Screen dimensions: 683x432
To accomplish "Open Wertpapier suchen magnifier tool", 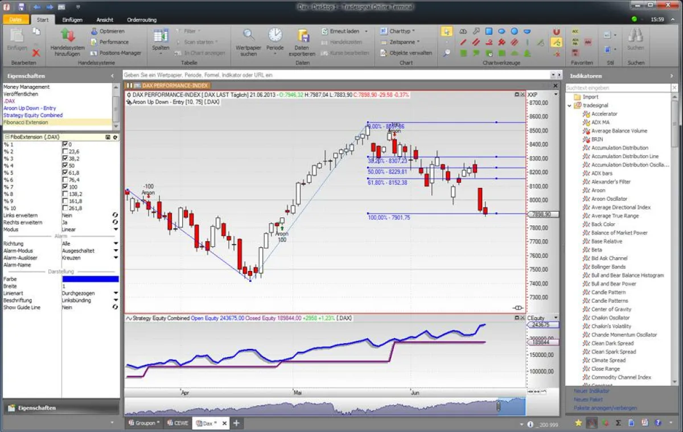I will [249, 35].
